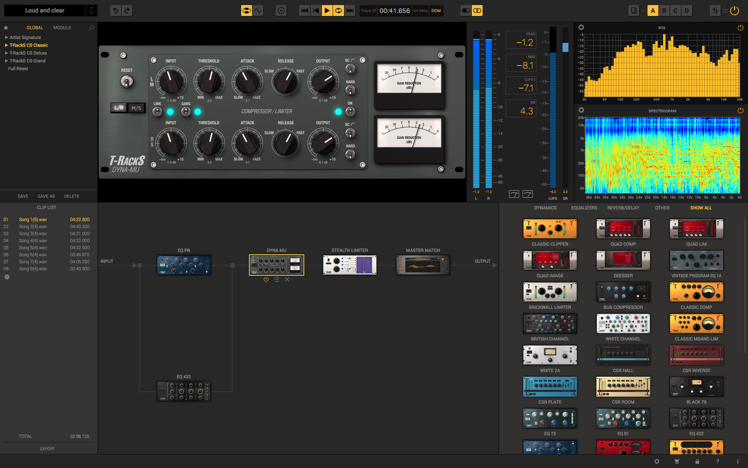748x468 pixels.
Task: Switch Dyna-MU from L/R to M/S mode
Action: [136, 108]
